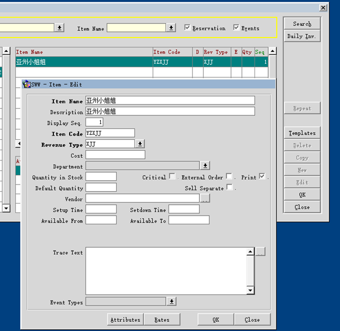Enable the Critical checkbox
This screenshot has width=340, height=331.
point(172,176)
